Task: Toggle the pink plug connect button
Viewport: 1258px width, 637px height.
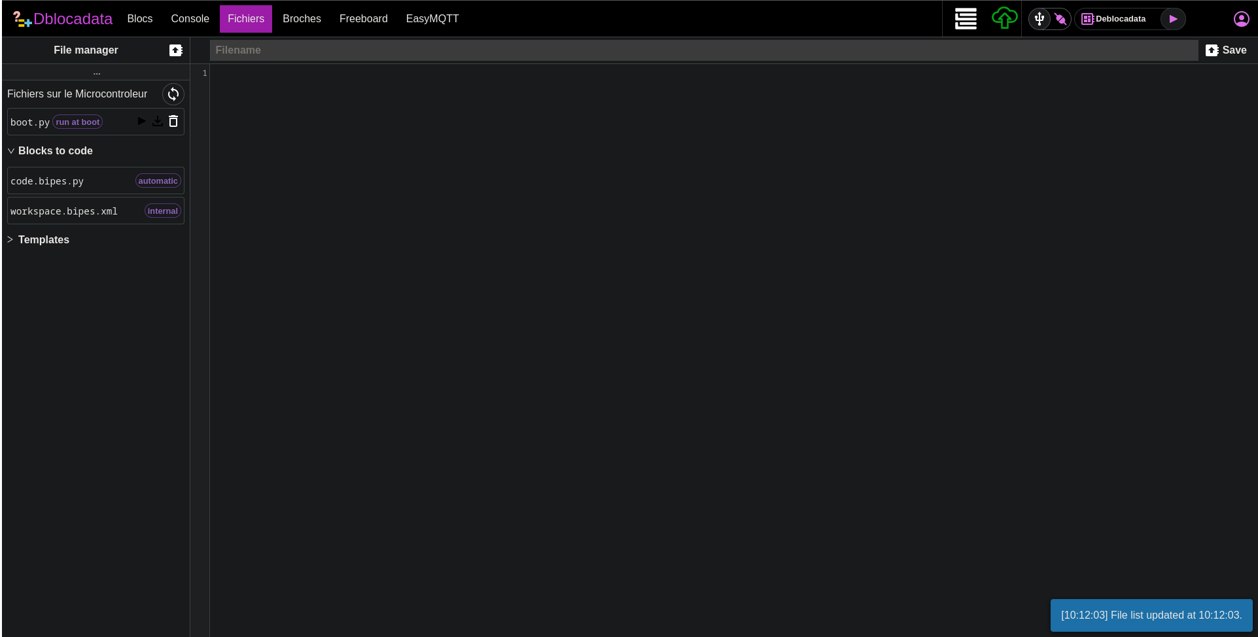Action: (1060, 19)
